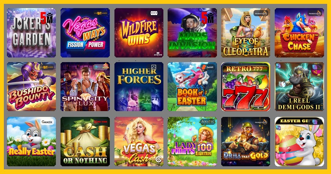Click the Easter Gifts bunny game tile

pos(299,142)
